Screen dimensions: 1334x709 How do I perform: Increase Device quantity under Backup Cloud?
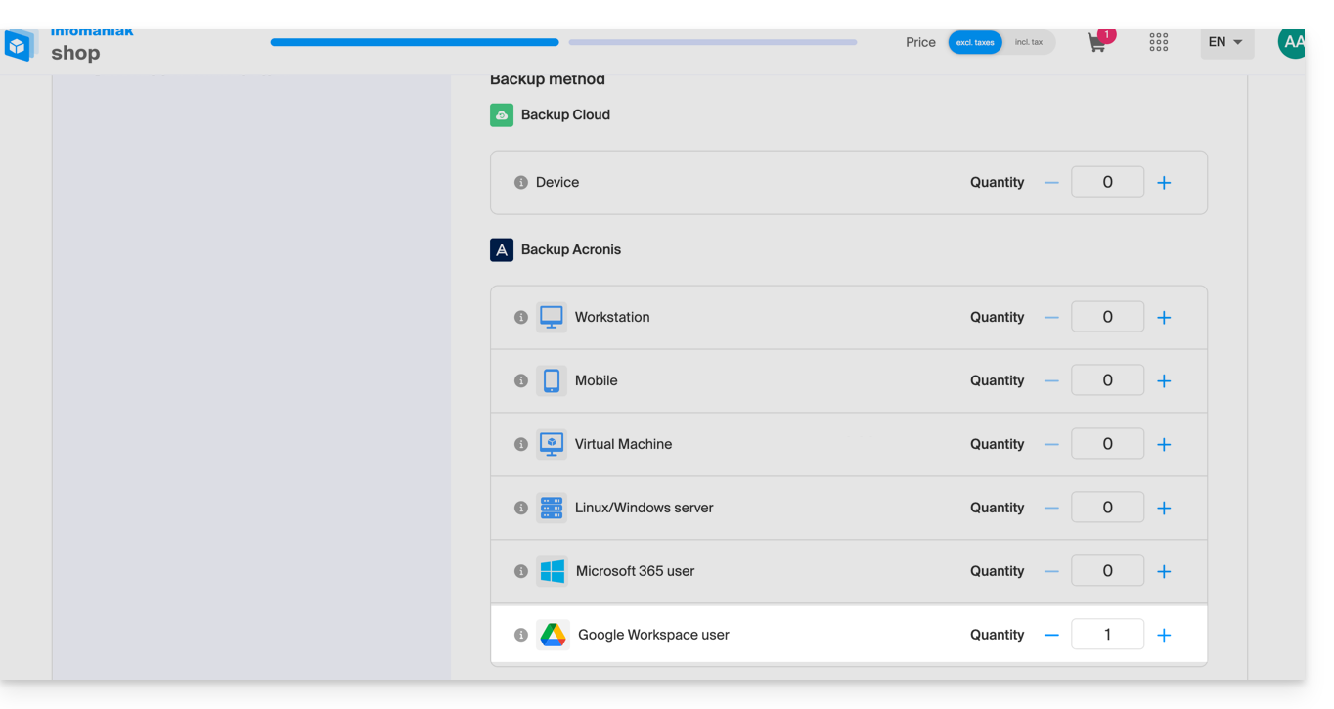pos(1164,183)
